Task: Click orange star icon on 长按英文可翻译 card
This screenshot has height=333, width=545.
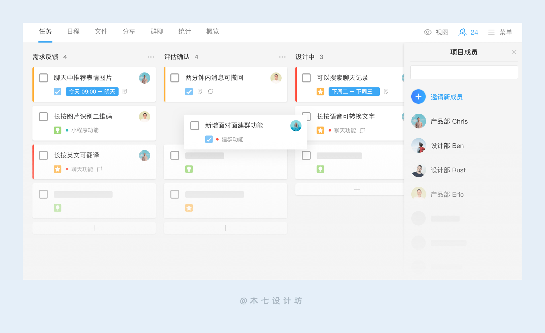Action: tap(58, 169)
